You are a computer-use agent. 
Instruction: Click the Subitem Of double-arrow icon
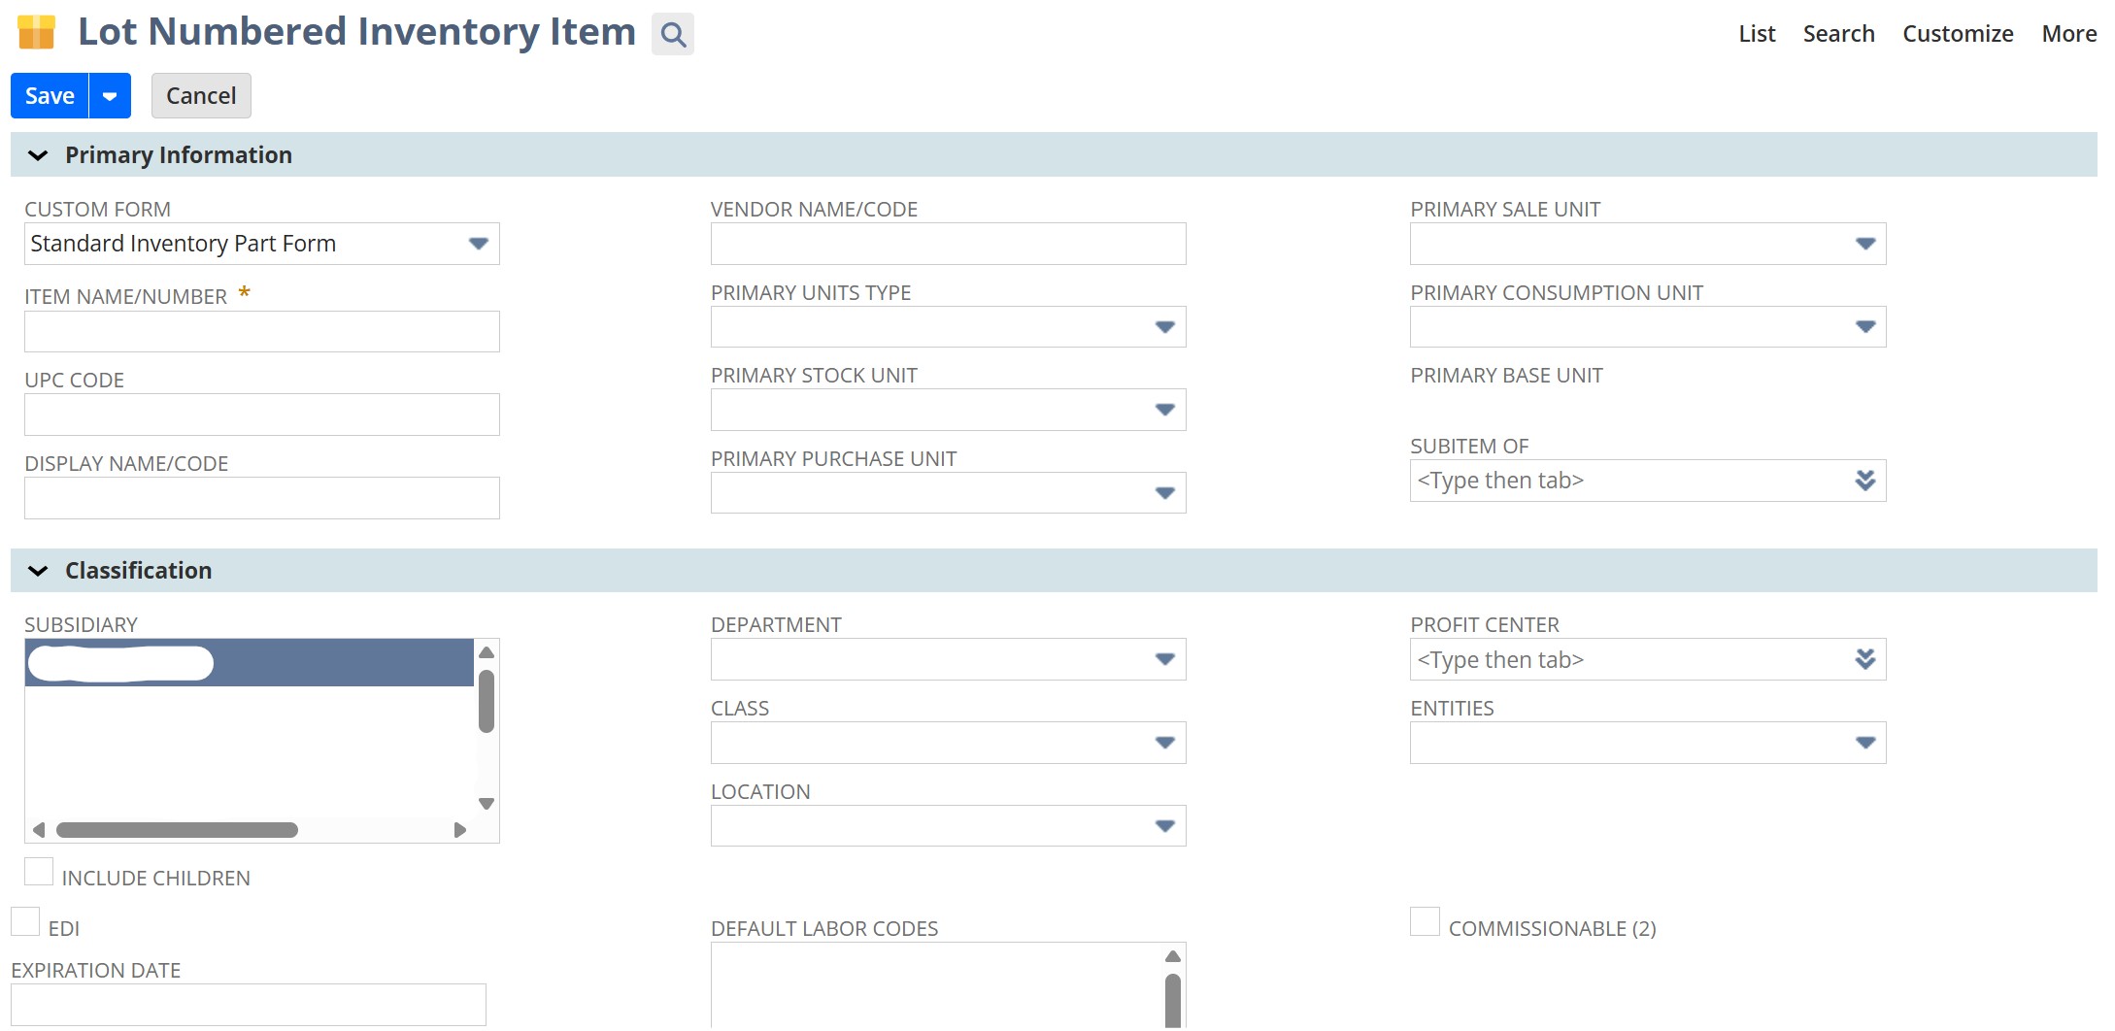pyautogui.click(x=1864, y=481)
